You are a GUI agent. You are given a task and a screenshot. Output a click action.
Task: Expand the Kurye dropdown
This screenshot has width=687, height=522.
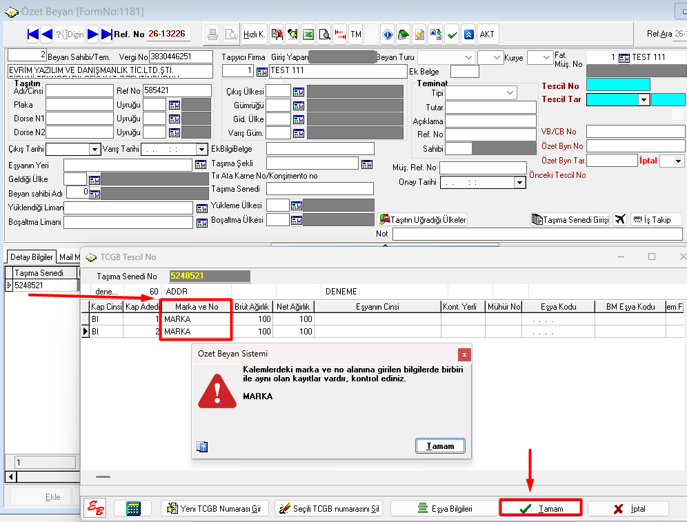point(546,57)
